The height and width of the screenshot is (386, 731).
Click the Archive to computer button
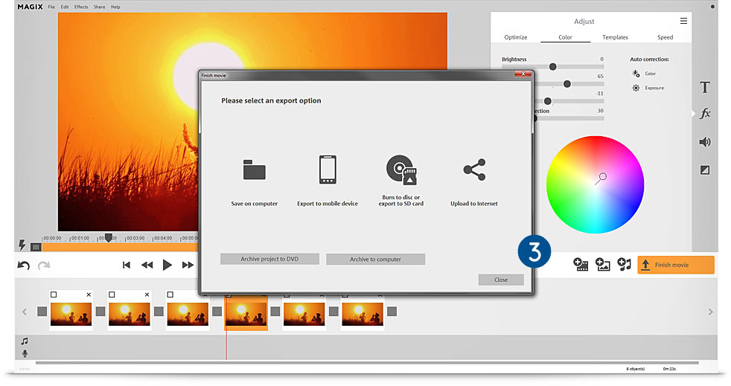pos(375,260)
